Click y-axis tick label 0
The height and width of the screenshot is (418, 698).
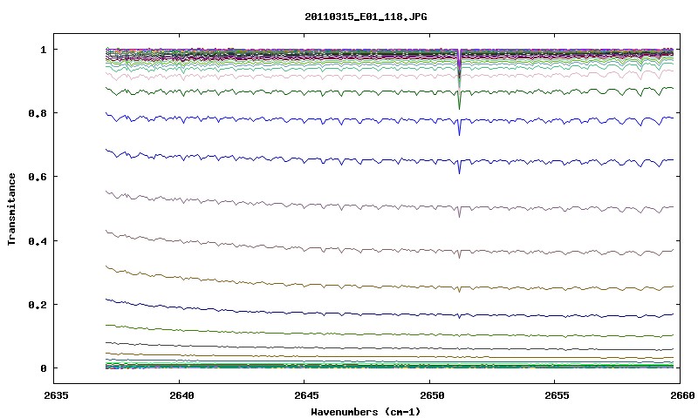pos(43,368)
